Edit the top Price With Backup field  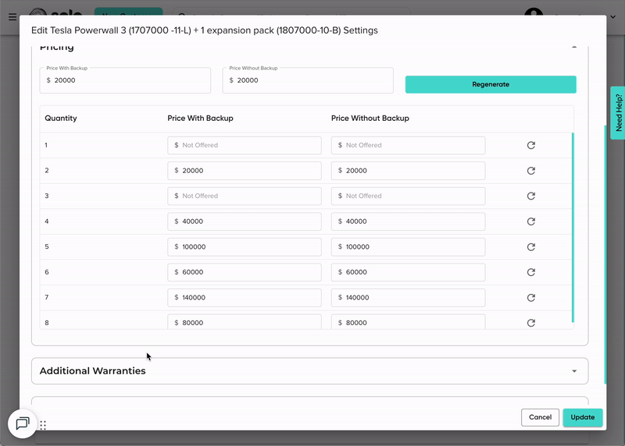(x=125, y=80)
